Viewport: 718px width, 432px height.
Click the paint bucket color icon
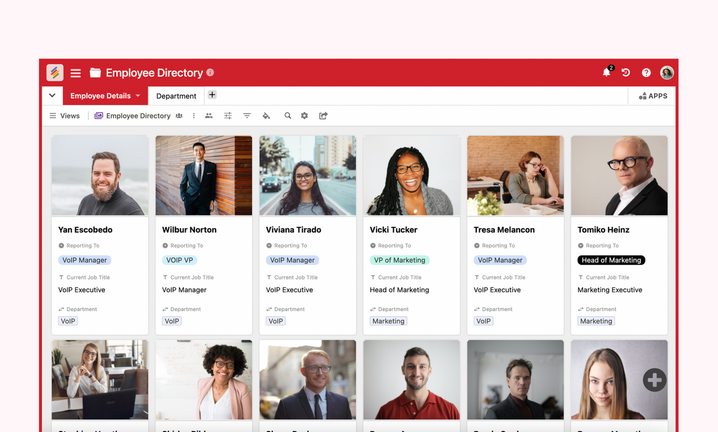coord(266,116)
